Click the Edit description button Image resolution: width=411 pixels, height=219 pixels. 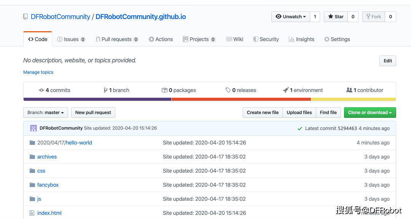click(x=388, y=61)
